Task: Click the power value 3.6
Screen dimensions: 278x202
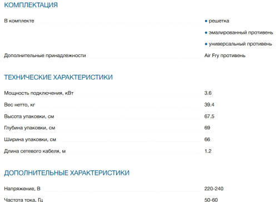Action: click(208, 93)
